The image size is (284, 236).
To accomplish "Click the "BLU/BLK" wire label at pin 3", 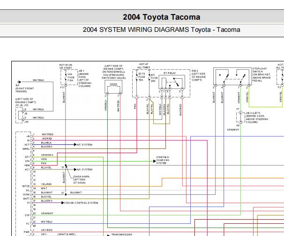I will 46,143.
